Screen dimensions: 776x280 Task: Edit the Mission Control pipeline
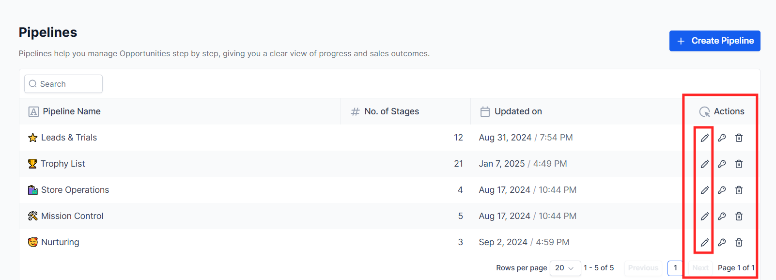click(705, 217)
